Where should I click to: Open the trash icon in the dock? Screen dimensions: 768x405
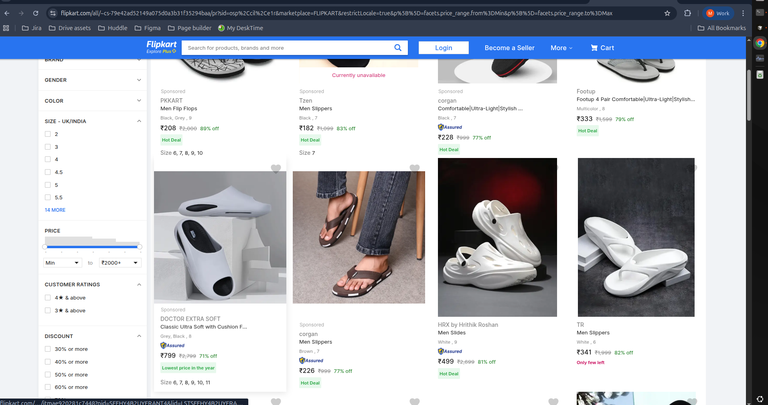(760, 75)
